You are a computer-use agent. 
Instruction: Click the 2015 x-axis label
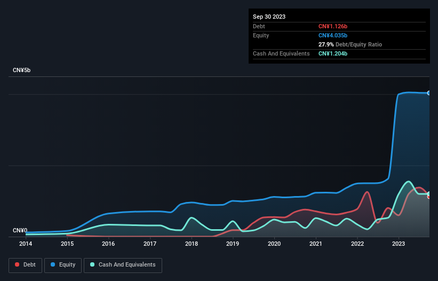[x=67, y=244]
